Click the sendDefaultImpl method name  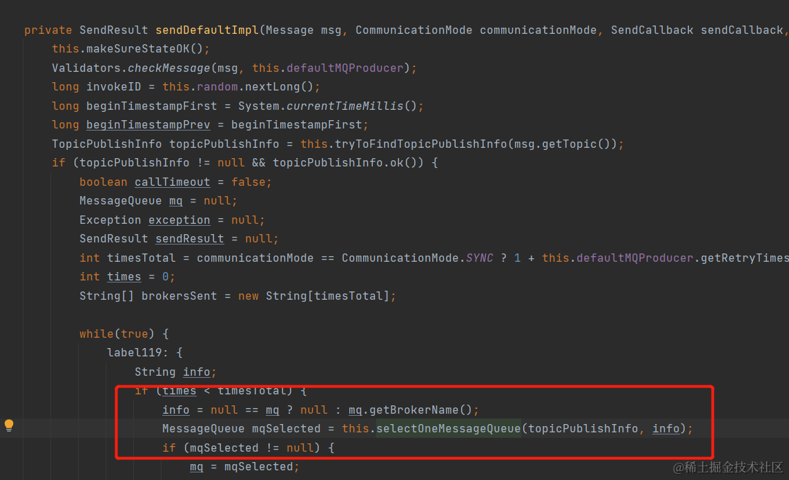point(207,30)
